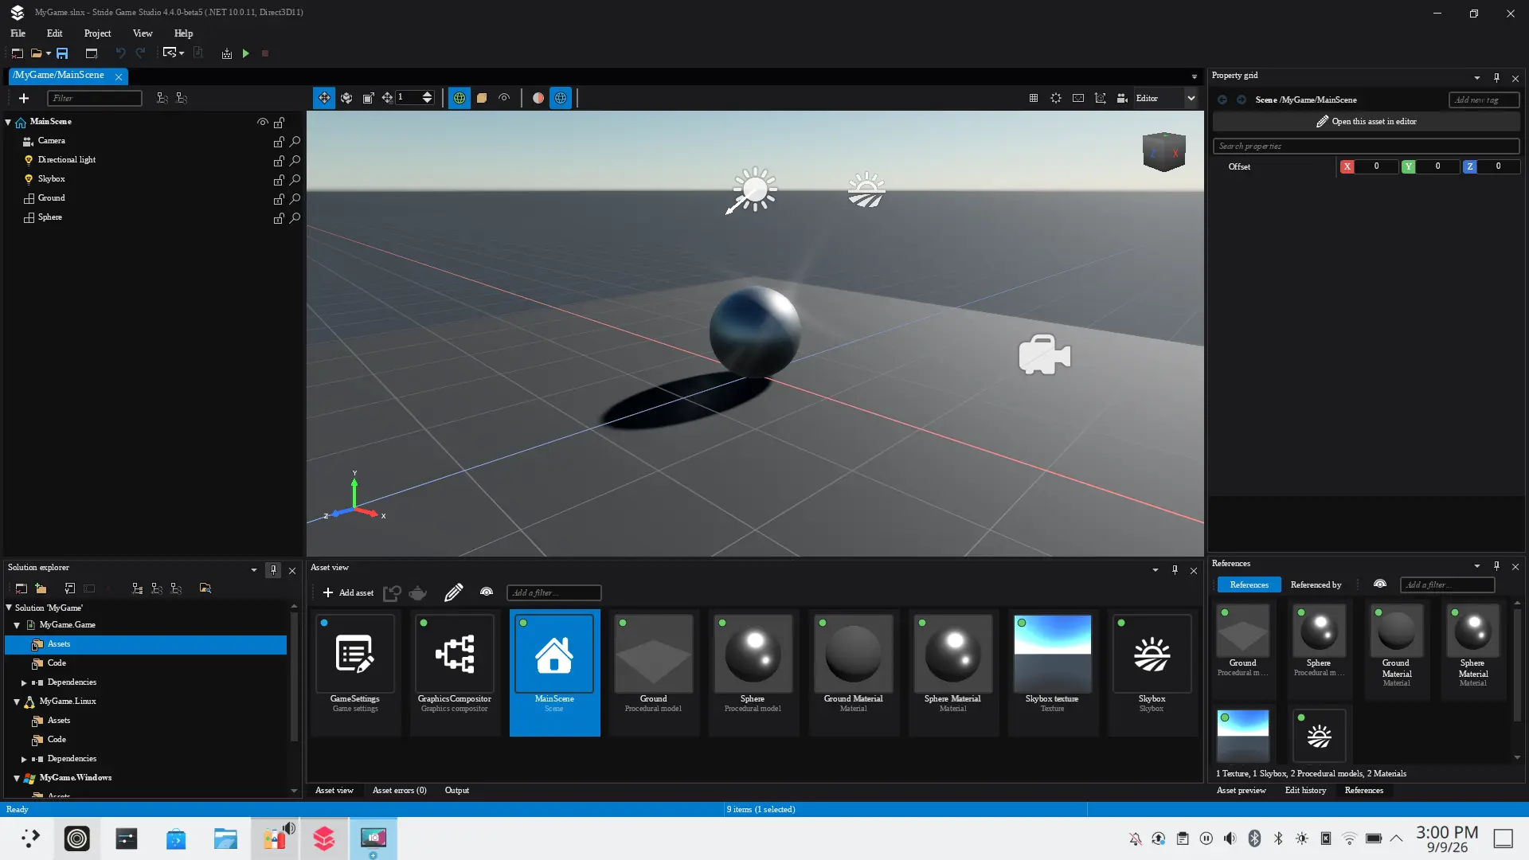This screenshot has height=860, width=1529.
Task: Save the project with the blue floppy icon
Action: [62, 53]
